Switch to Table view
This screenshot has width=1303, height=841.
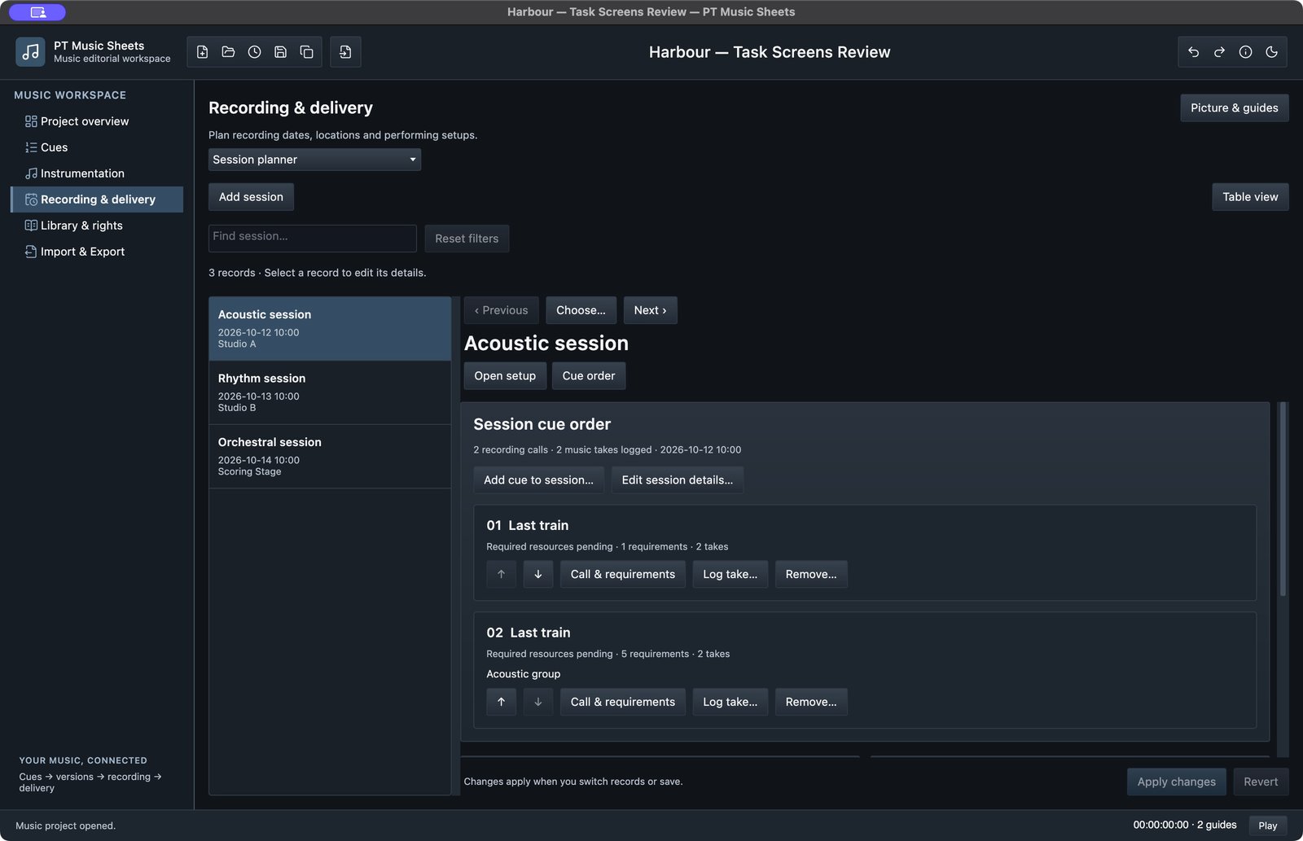click(x=1250, y=197)
